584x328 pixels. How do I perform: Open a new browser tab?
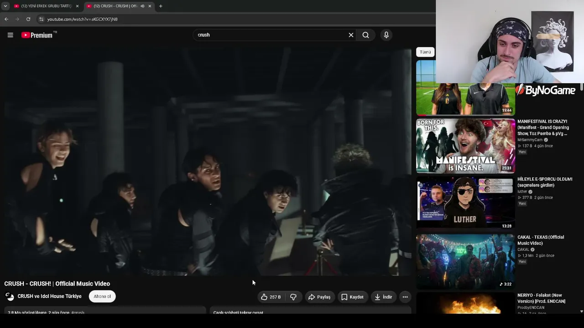161,6
